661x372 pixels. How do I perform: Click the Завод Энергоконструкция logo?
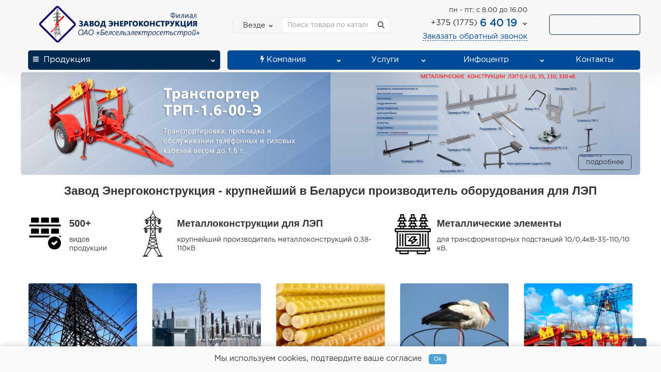pos(119,24)
